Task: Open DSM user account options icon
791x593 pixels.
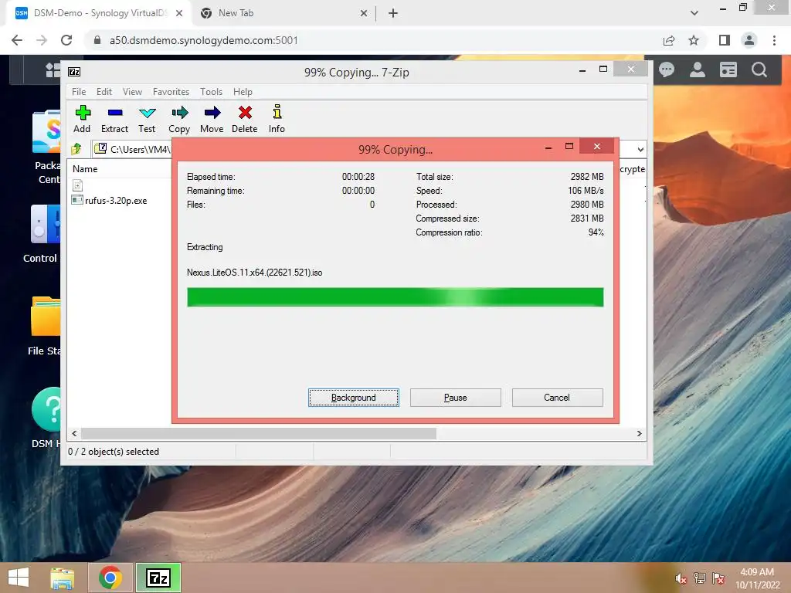Action: point(698,69)
